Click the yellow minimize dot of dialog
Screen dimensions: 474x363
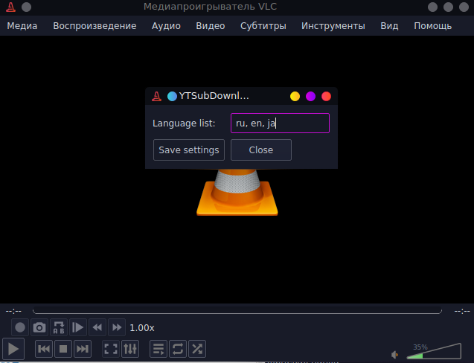tap(295, 97)
